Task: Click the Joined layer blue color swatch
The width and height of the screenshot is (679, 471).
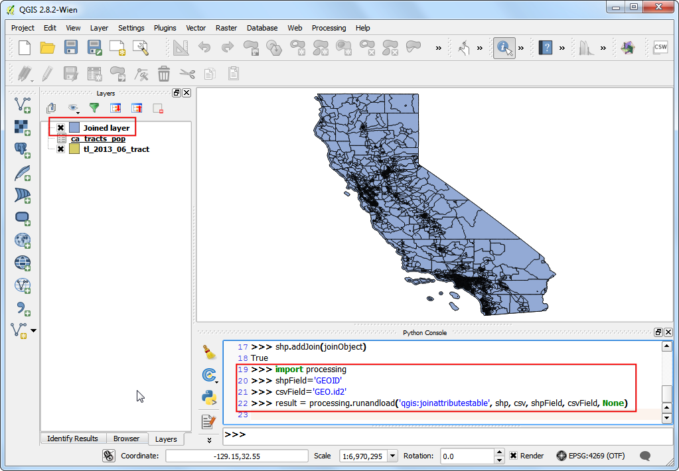Action: (x=74, y=128)
